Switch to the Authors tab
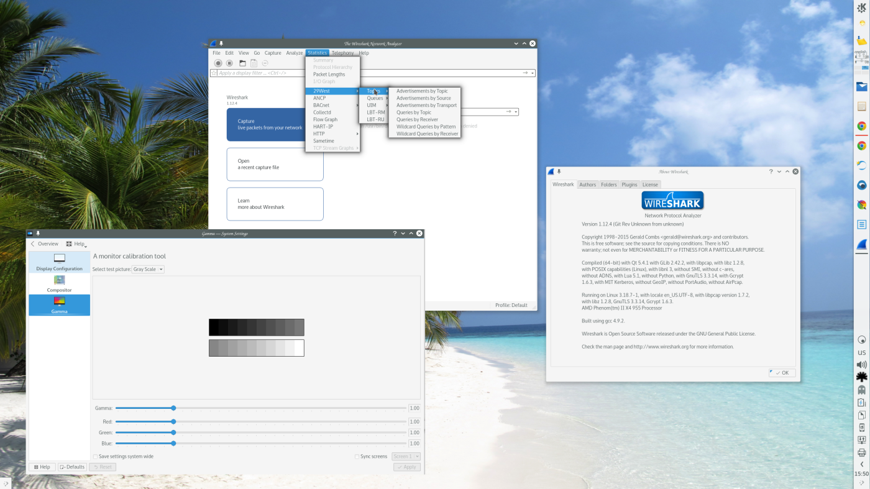 pos(587,185)
